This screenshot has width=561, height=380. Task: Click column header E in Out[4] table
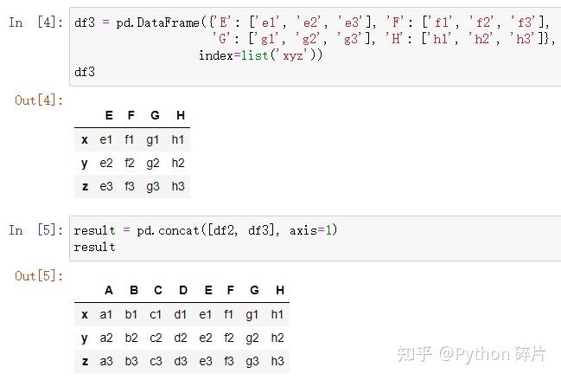[108, 116]
